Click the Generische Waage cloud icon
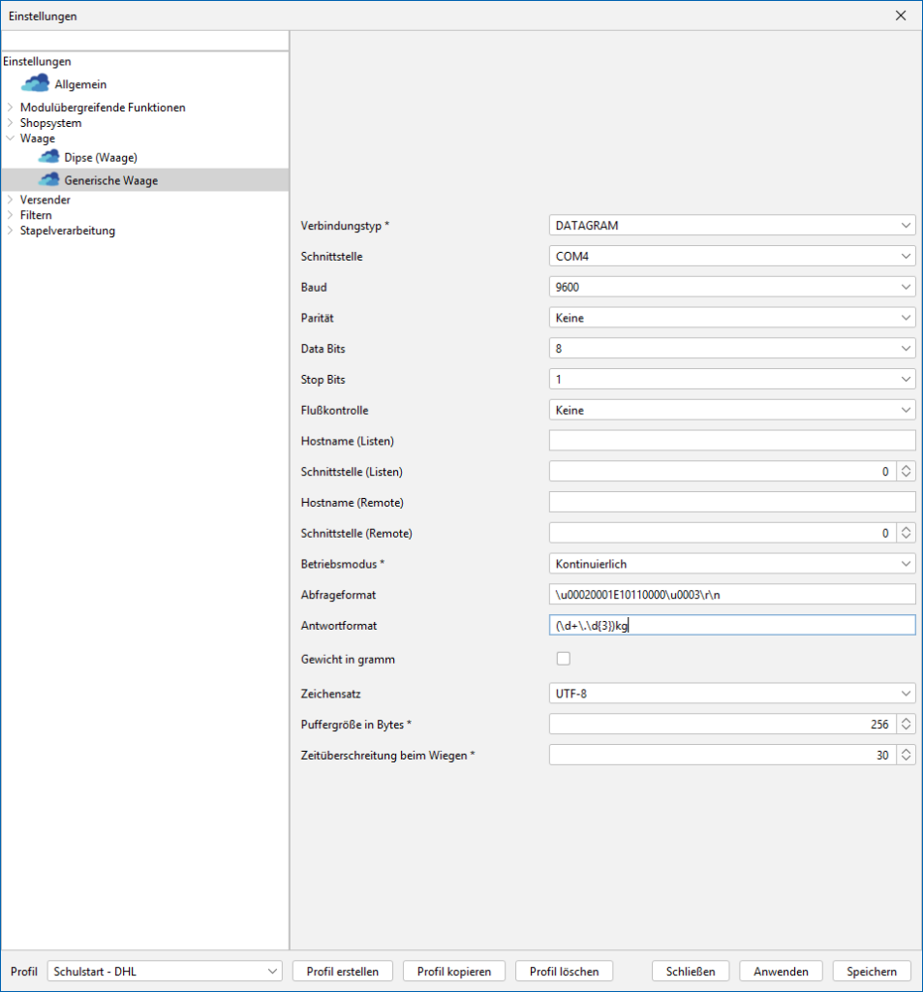Image resolution: width=923 pixels, height=992 pixels. (48, 180)
